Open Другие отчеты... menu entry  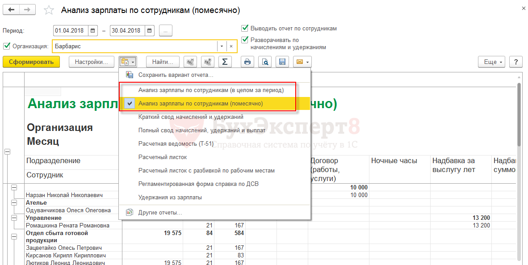point(214,213)
